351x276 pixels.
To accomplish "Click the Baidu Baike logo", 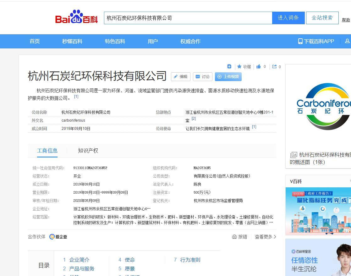I will [76, 17].
